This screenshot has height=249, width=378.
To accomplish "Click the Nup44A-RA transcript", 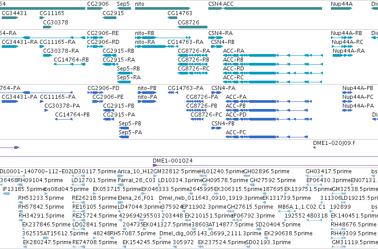I will pyautogui.click(x=342, y=55).
